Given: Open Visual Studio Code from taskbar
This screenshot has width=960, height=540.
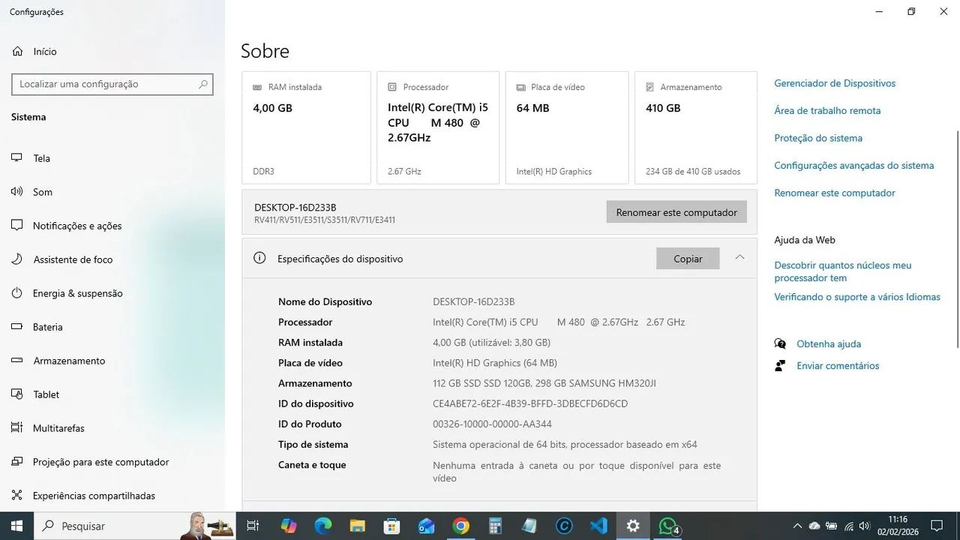Looking at the screenshot, I should (x=598, y=526).
